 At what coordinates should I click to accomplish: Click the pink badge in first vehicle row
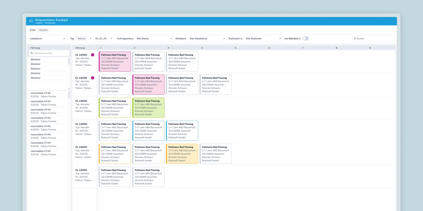click(x=92, y=55)
